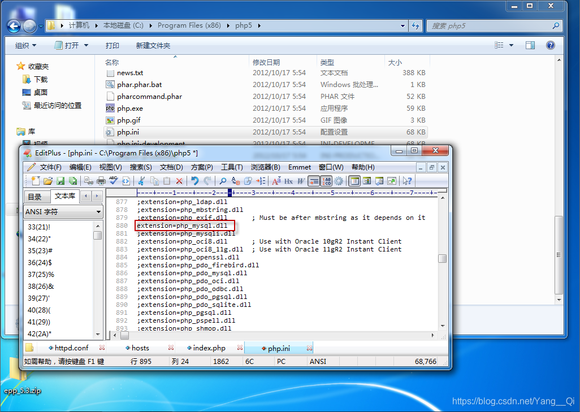The width and height of the screenshot is (580, 412).
Task: Expand the breadcrumb arrow after Program Files (x86)
Action: click(228, 25)
